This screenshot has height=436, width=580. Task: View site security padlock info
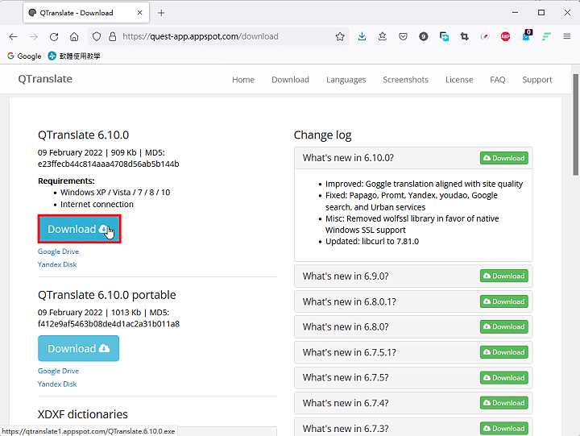pyautogui.click(x=113, y=36)
